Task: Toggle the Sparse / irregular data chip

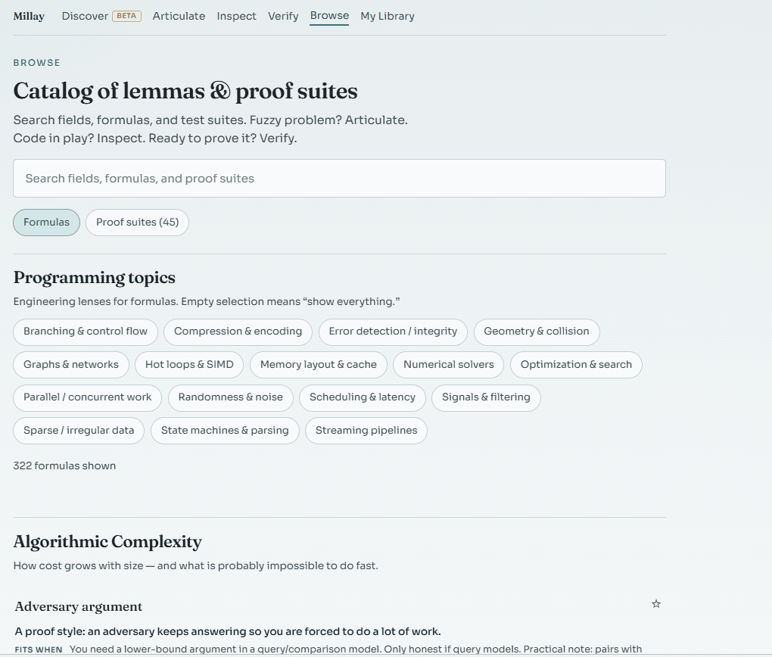Action: pyautogui.click(x=79, y=431)
